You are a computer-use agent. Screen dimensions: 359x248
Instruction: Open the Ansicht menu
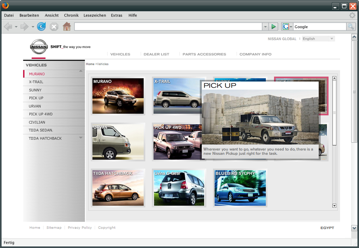click(51, 15)
